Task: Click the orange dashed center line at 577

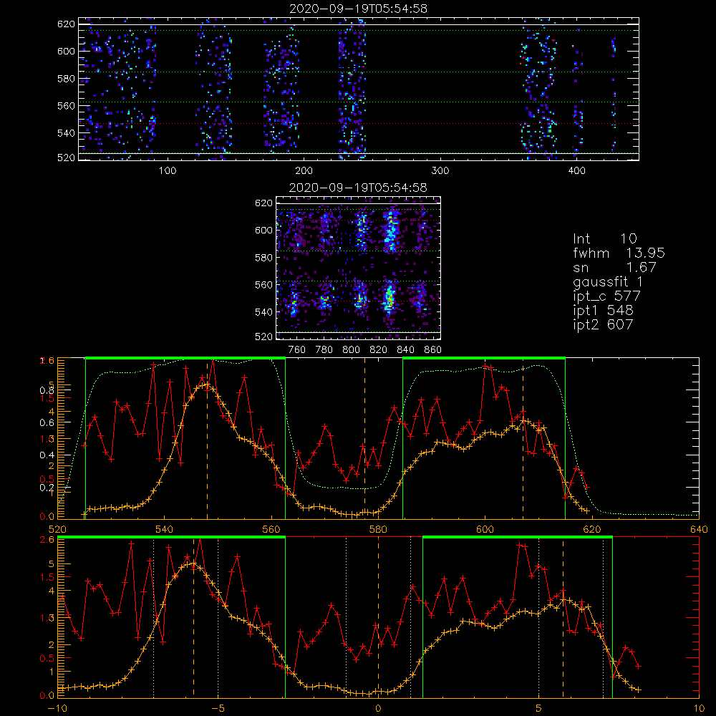Action: tap(364, 438)
